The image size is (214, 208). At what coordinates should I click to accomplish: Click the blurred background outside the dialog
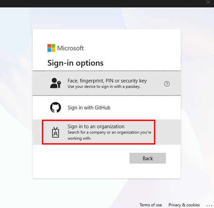click(16, 101)
